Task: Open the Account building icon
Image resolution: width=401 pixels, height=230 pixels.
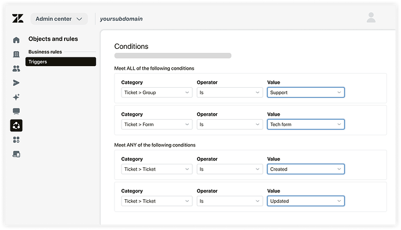Action: 16,54
